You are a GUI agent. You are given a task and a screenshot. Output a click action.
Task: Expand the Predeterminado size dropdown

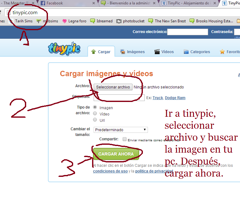[120, 130]
